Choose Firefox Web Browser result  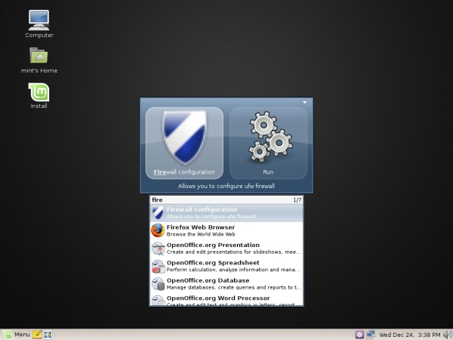226,230
